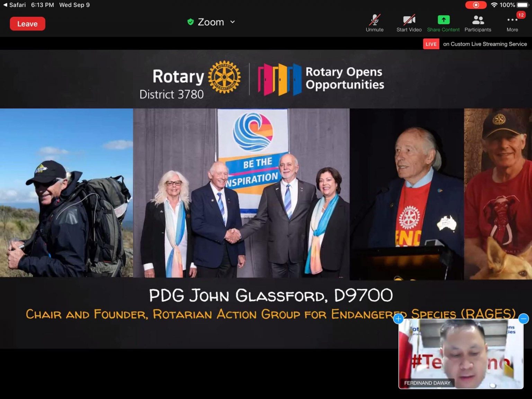Tap the 6:13 PM clock in the status bar
The image size is (532, 399).
(x=42, y=5)
